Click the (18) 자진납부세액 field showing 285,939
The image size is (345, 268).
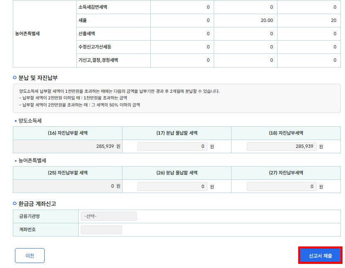point(282,146)
